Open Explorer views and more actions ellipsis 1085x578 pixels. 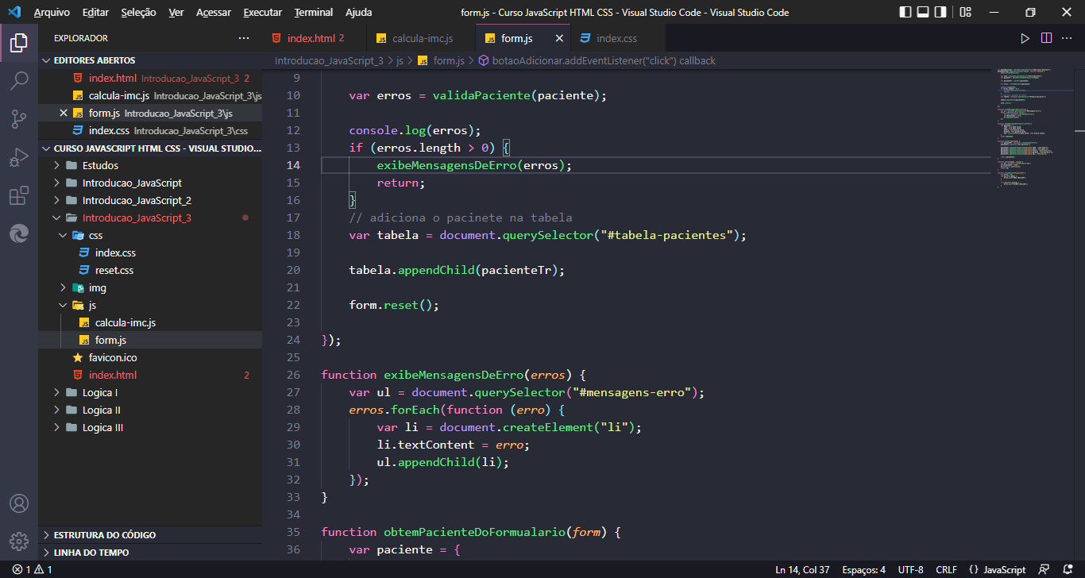tap(244, 38)
